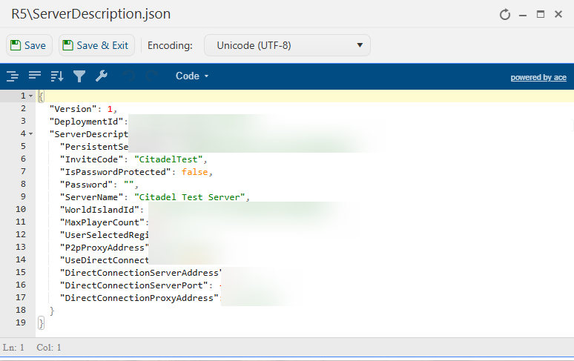Follow the powered by ace link

pyautogui.click(x=538, y=77)
